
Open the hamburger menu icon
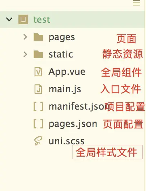point(137,3)
